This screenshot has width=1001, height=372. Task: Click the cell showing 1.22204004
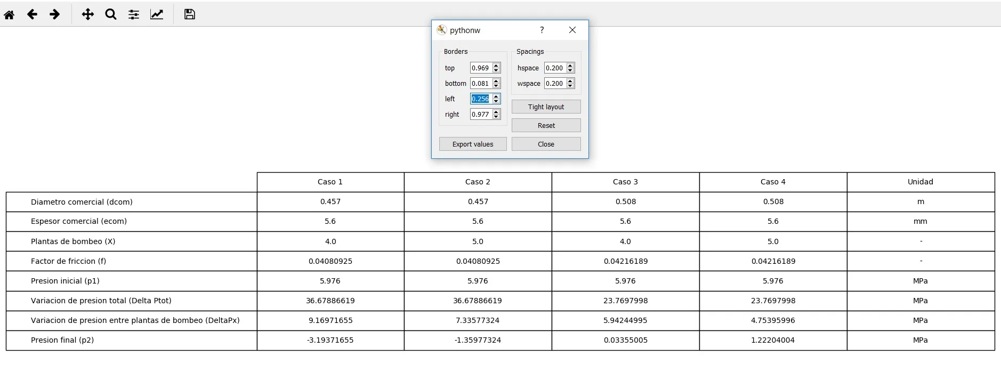click(x=773, y=340)
